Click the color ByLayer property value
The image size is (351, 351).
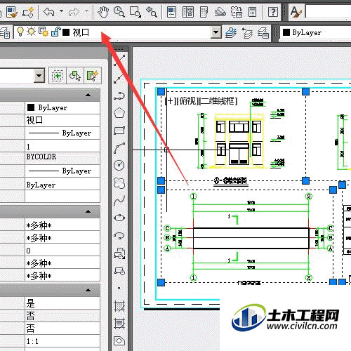(x=62, y=107)
